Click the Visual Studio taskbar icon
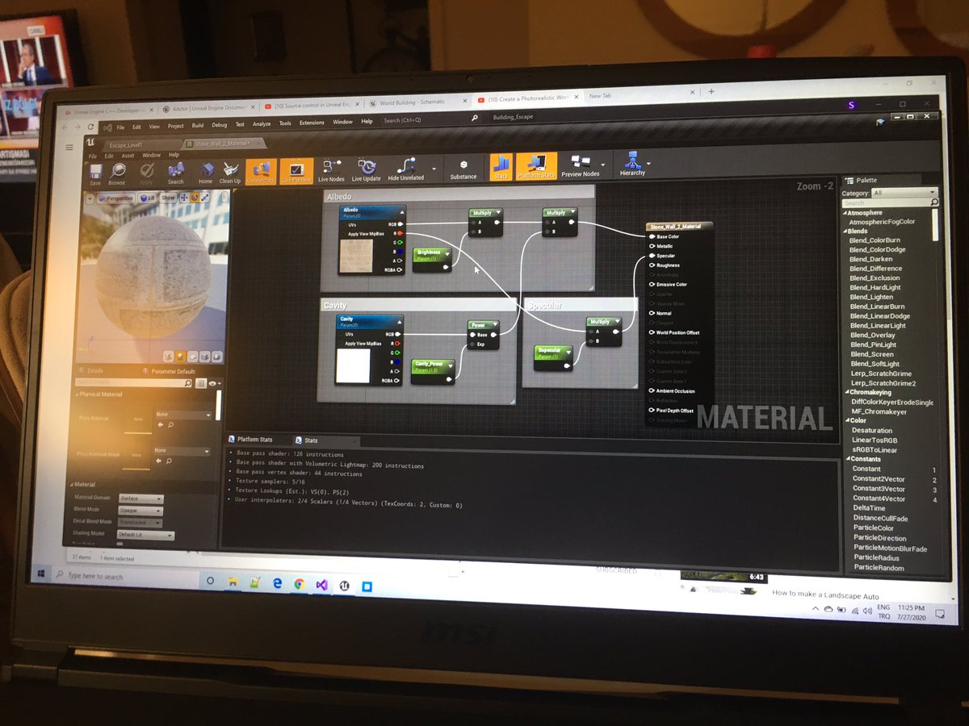 click(321, 584)
